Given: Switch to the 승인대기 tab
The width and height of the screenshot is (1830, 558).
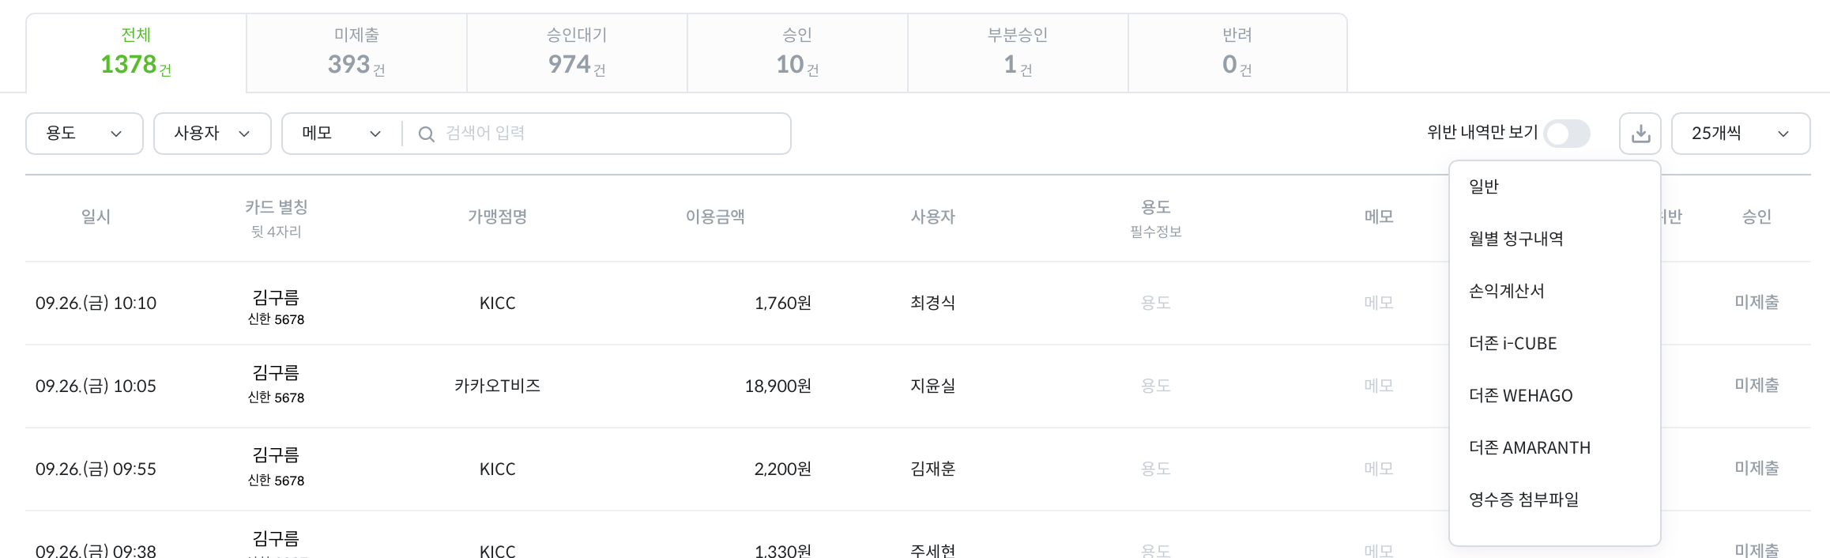Looking at the screenshot, I should pos(577,53).
